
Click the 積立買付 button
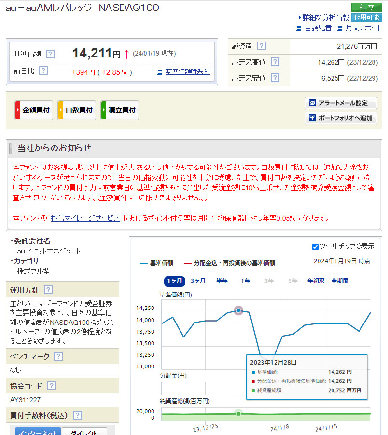(120, 110)
